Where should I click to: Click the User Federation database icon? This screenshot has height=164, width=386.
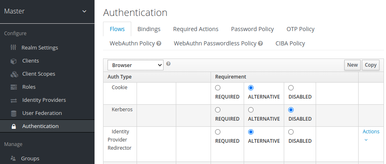tap(14, 113)
